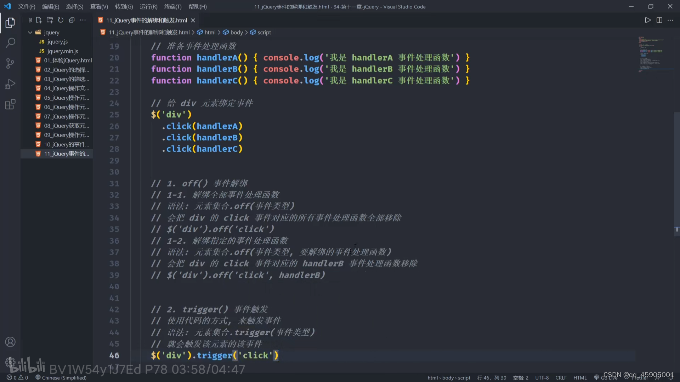The image size is (680, 382).
Task: Collapse the jquery folder
Action: [30, 32]
